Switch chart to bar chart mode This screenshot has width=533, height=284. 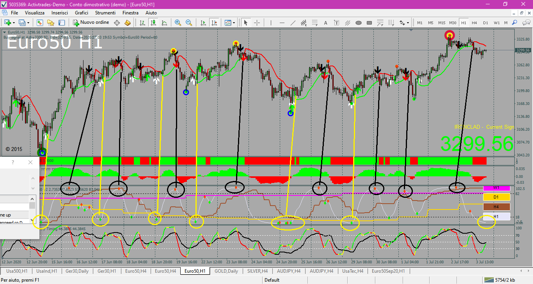[x=142, y=23]
